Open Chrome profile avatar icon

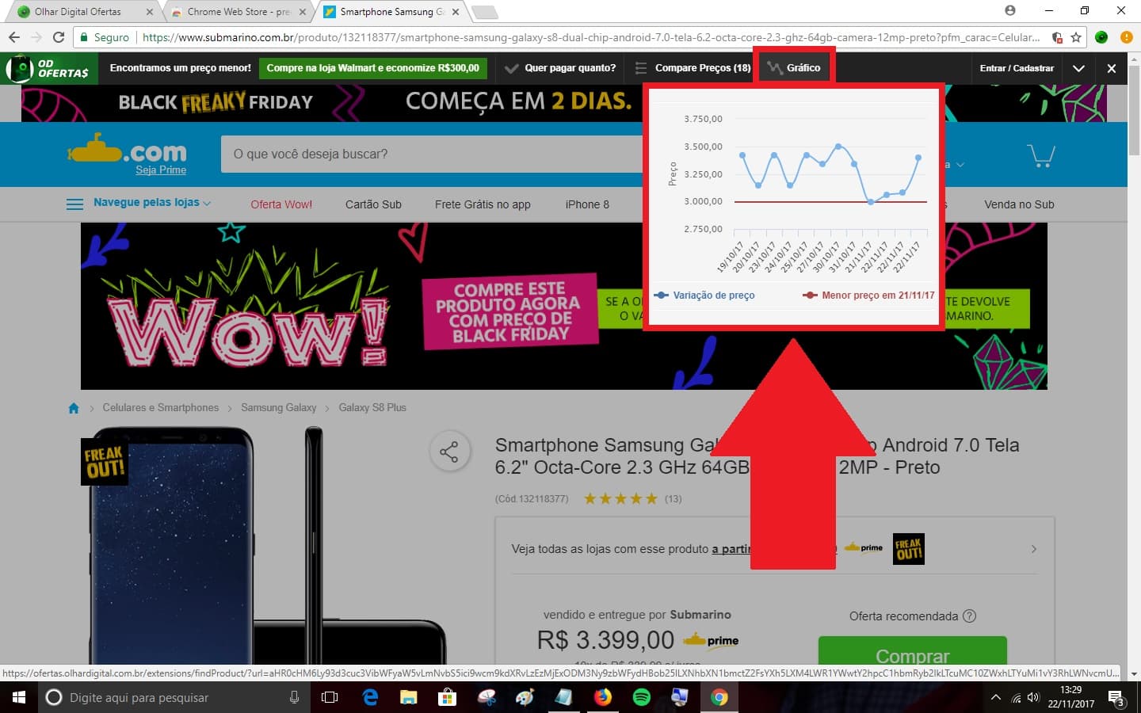pyautogui.click(x=1009, y=10)
